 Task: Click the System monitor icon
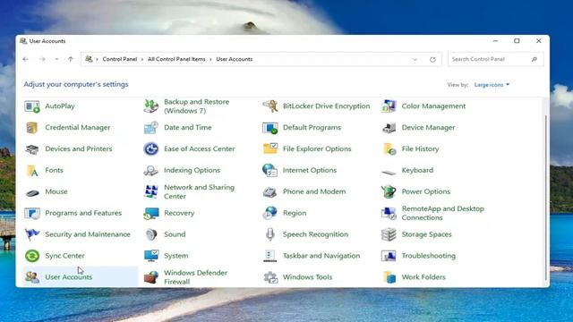coord(151,256)
